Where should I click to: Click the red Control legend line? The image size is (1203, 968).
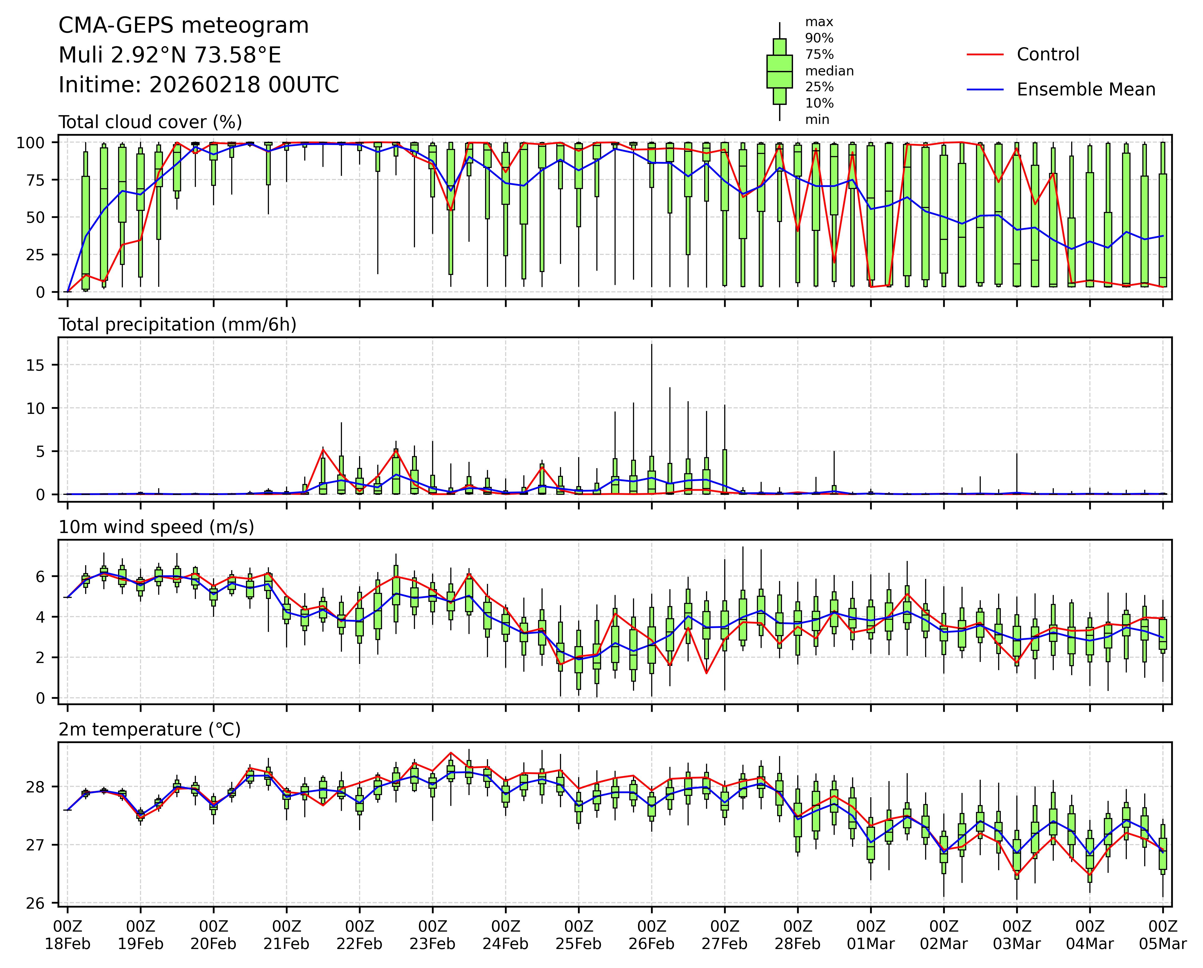coord(985,55)
